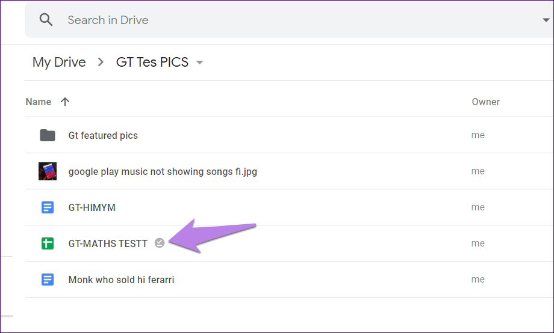Open the search options dropdown arrow

pyautogui.click(x=546, y=20)
